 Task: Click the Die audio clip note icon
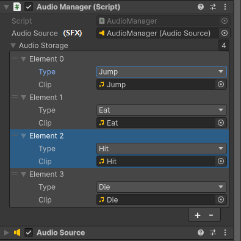pyautogui.click(x=102, y=200)
